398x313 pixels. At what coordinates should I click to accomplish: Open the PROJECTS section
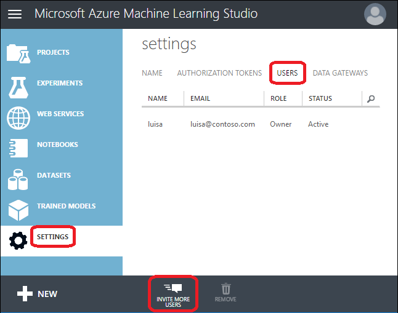pos(53,52)
